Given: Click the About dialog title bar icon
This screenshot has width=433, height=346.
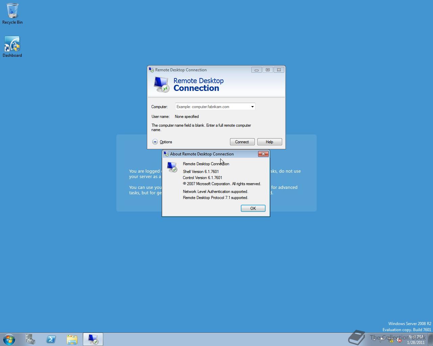Looking at the screenshot, I should tap(166, 154).
